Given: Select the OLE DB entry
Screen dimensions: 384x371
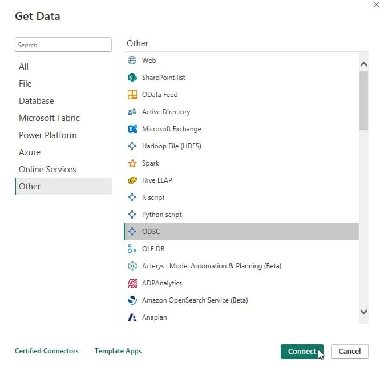Looking at the screenshot, I should 241,249.
